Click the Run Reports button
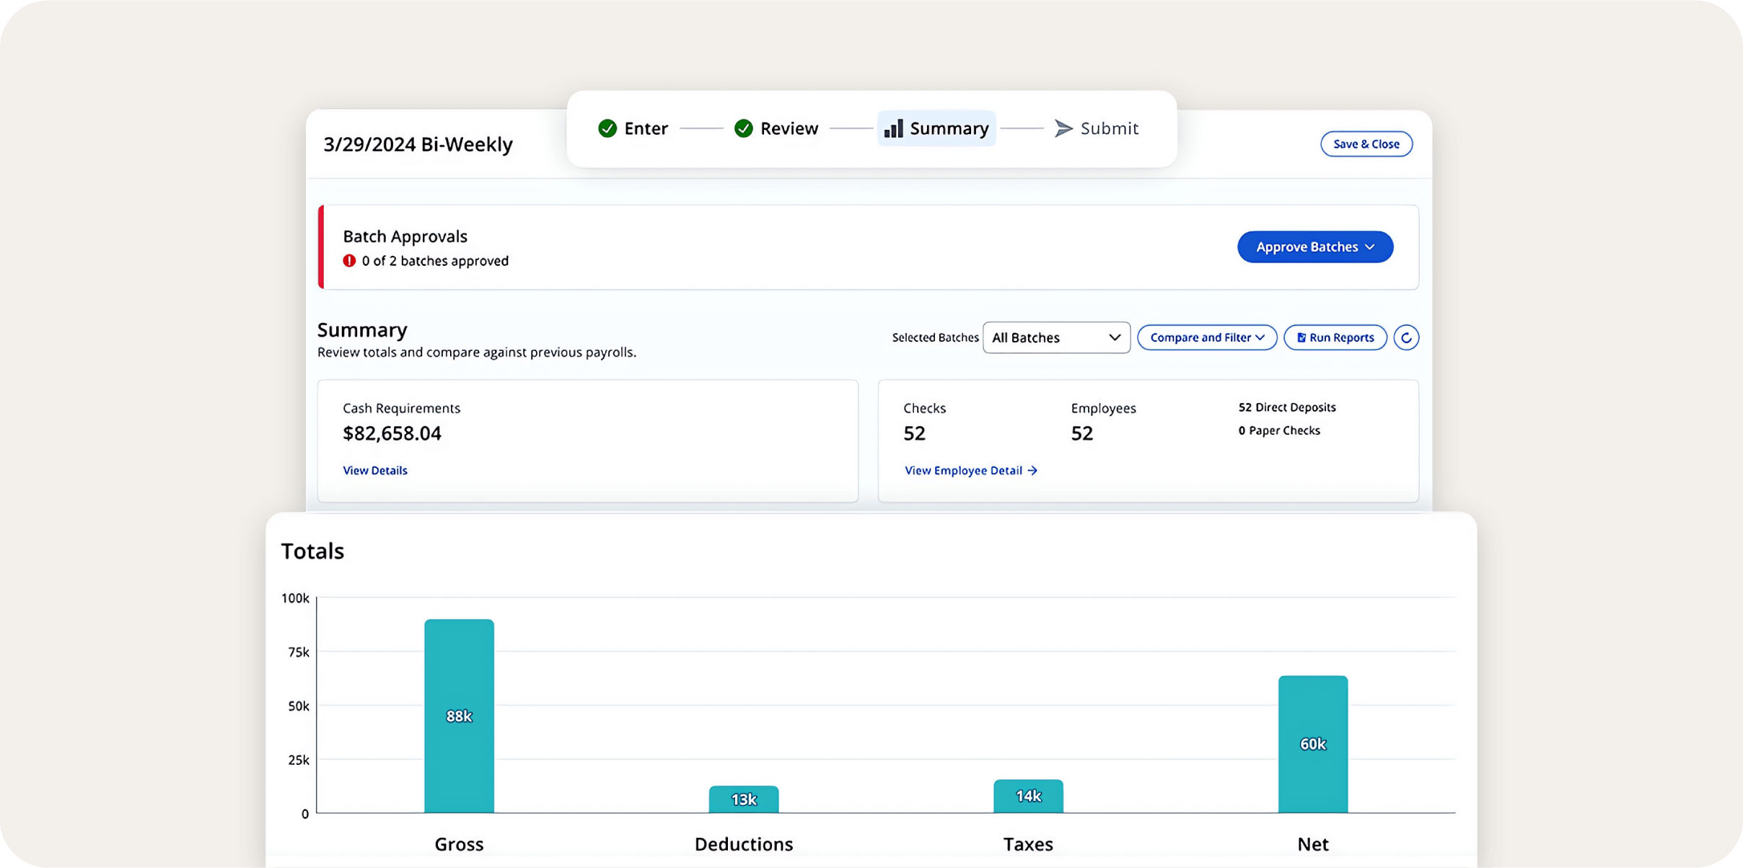1743x868 pixels. click(x=1335, y=337)
